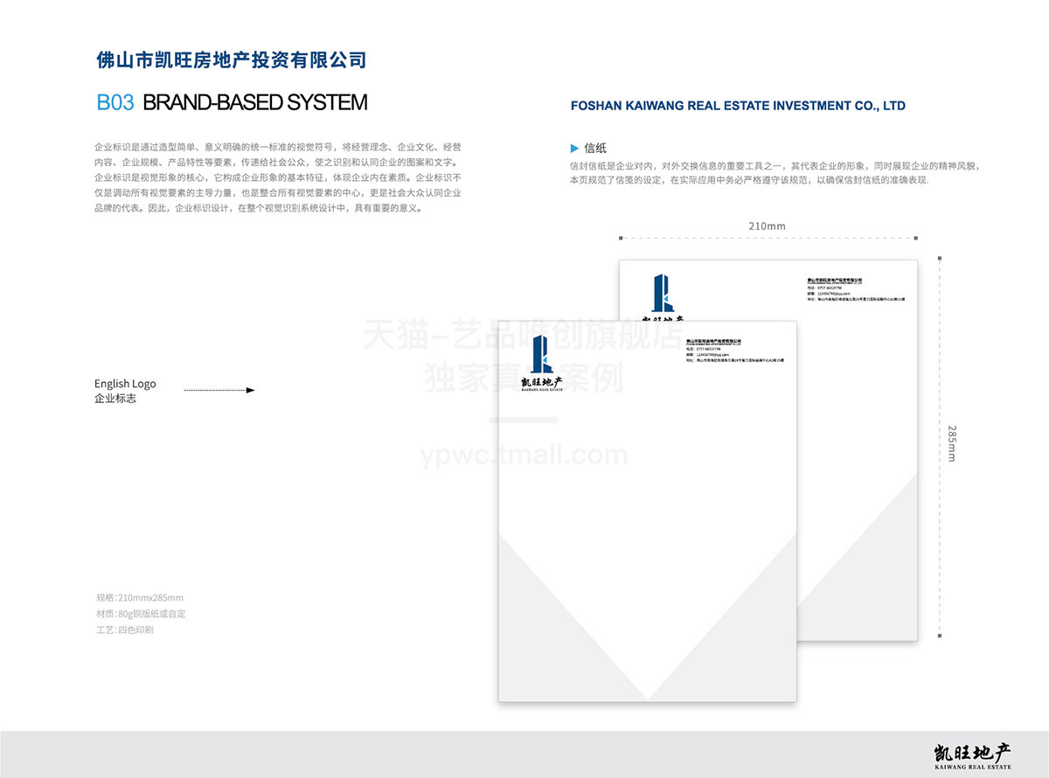Click the 285mm height dimension label
The width and height of the screenshot is (1049, 778).
952,443
